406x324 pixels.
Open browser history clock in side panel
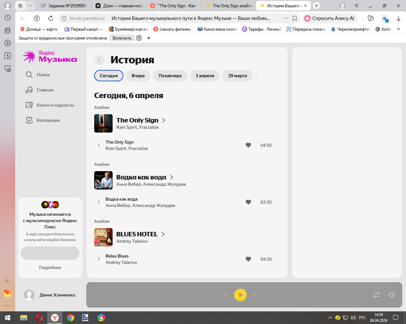(8, 18)
